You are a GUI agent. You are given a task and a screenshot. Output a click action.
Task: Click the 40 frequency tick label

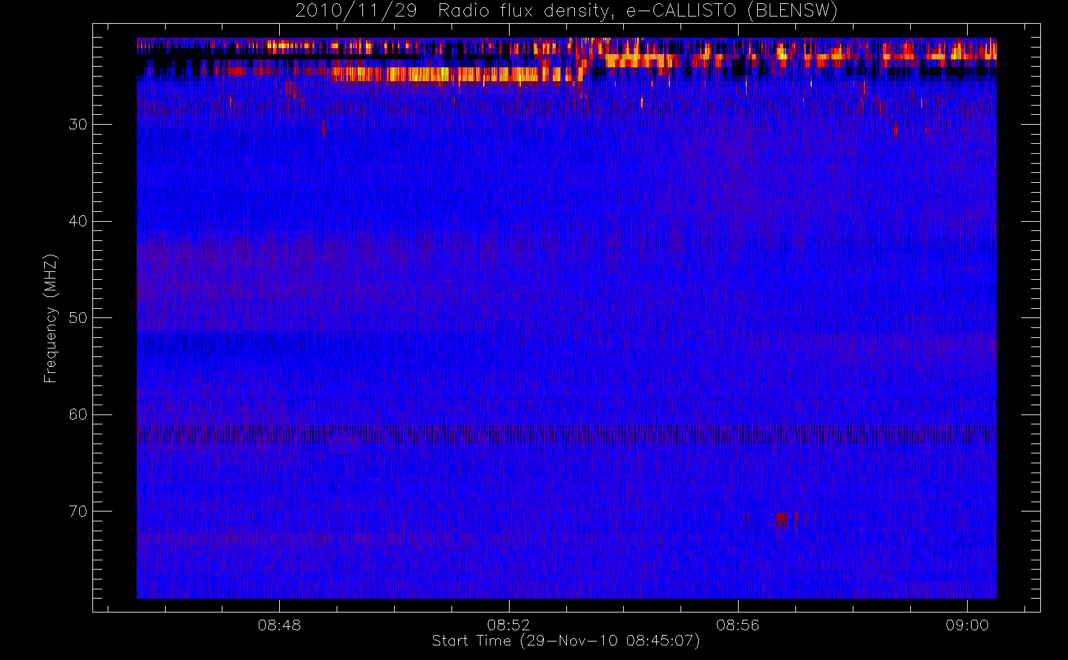[x=78, y=221]
